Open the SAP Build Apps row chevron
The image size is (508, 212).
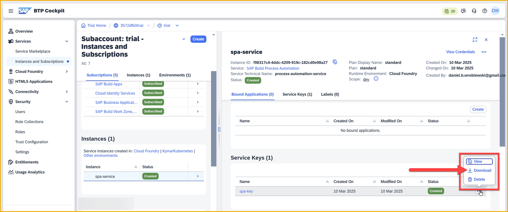coord(198,84)
